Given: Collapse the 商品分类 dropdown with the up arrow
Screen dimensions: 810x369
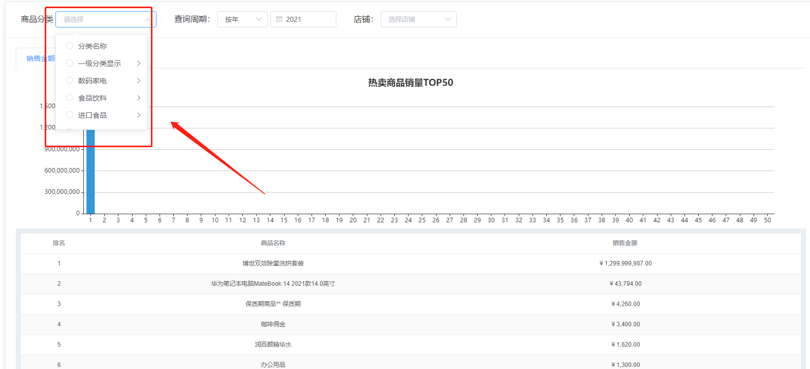Looking at the screenshot, I should 147,19.
